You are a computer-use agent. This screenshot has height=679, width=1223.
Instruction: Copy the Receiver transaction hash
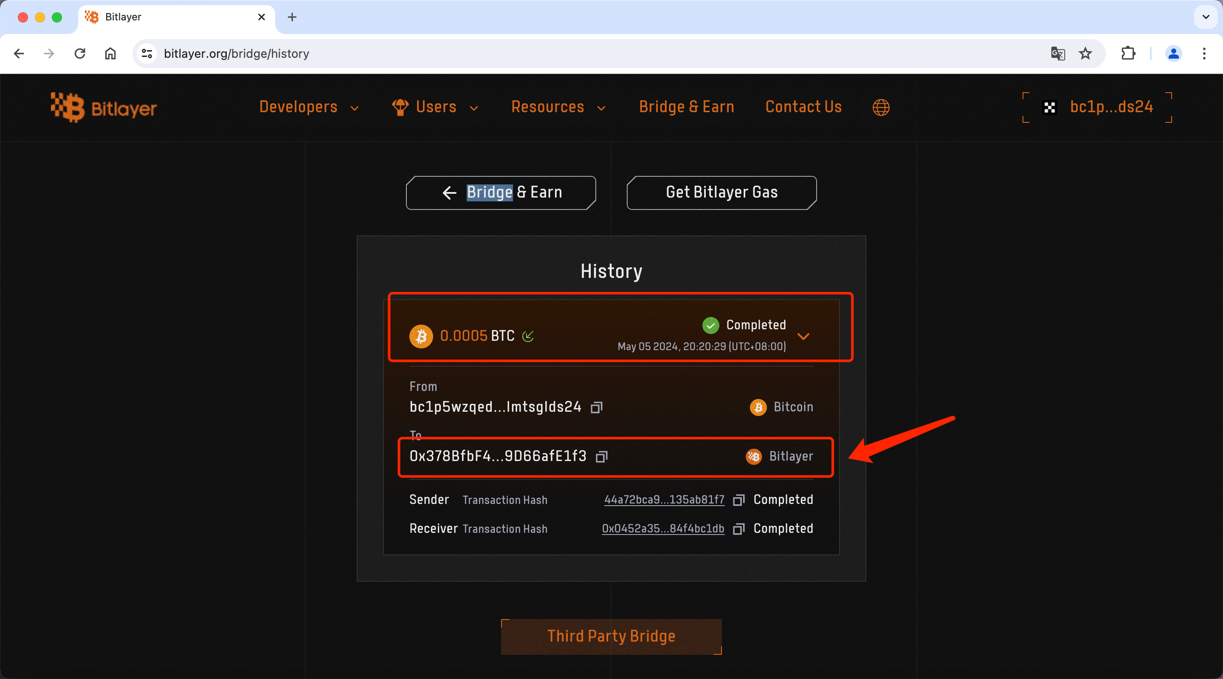point(738,529)
